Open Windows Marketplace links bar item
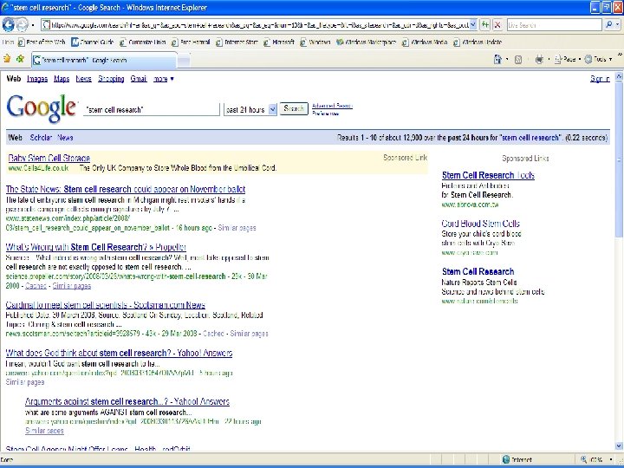 click(366, 42)
